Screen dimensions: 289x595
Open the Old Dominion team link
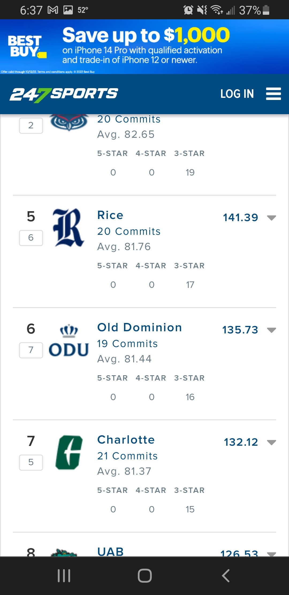point(139,328)
